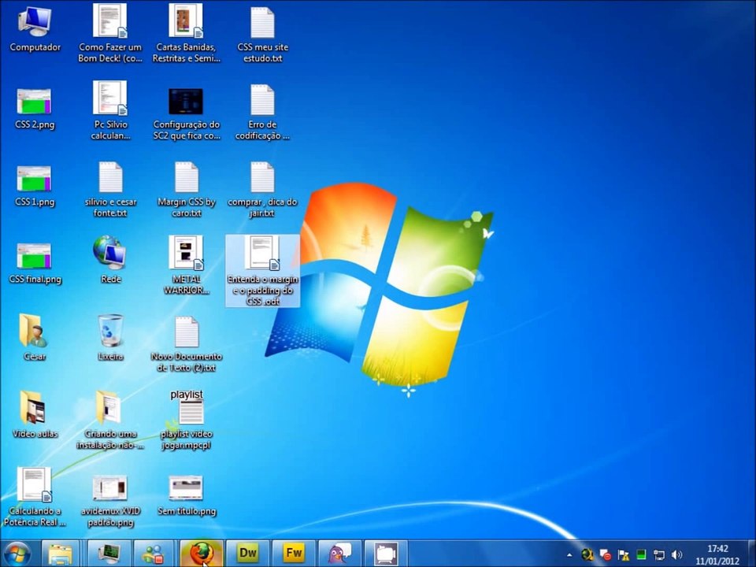Open Windows Live Messenger in taskbar
Viewport: 756px width, 567px height.
coord(154,554)
